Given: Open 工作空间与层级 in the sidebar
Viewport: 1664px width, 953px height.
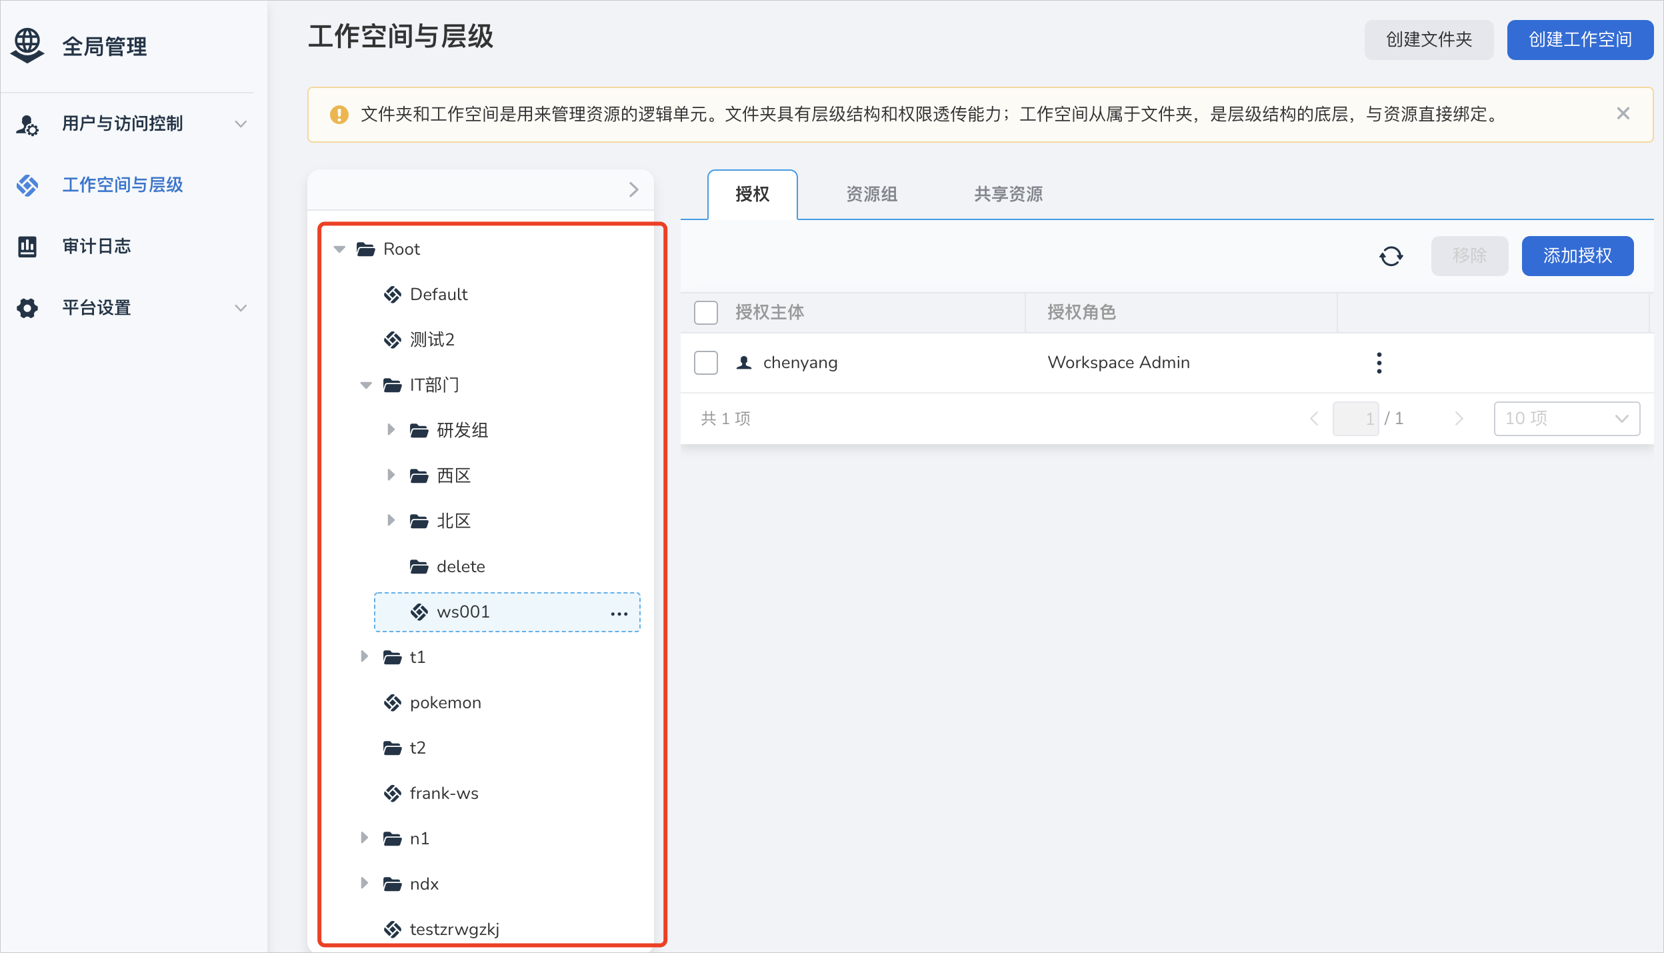Looking at the screenshot, I should [123, 185].
